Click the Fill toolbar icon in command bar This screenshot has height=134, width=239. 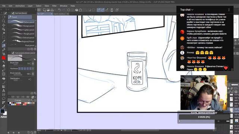pyautogui.click(x=77, y=10)
